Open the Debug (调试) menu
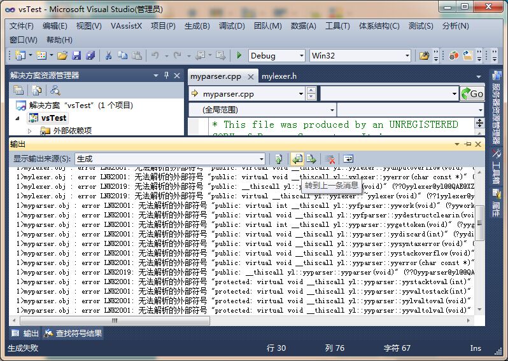This screenshot has height=361, width=508. (x=232, y=26)
